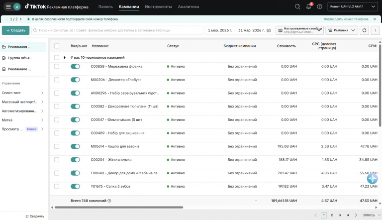Switch to the Инструменты tab
The image size is (382, 220).
point(158,6)
